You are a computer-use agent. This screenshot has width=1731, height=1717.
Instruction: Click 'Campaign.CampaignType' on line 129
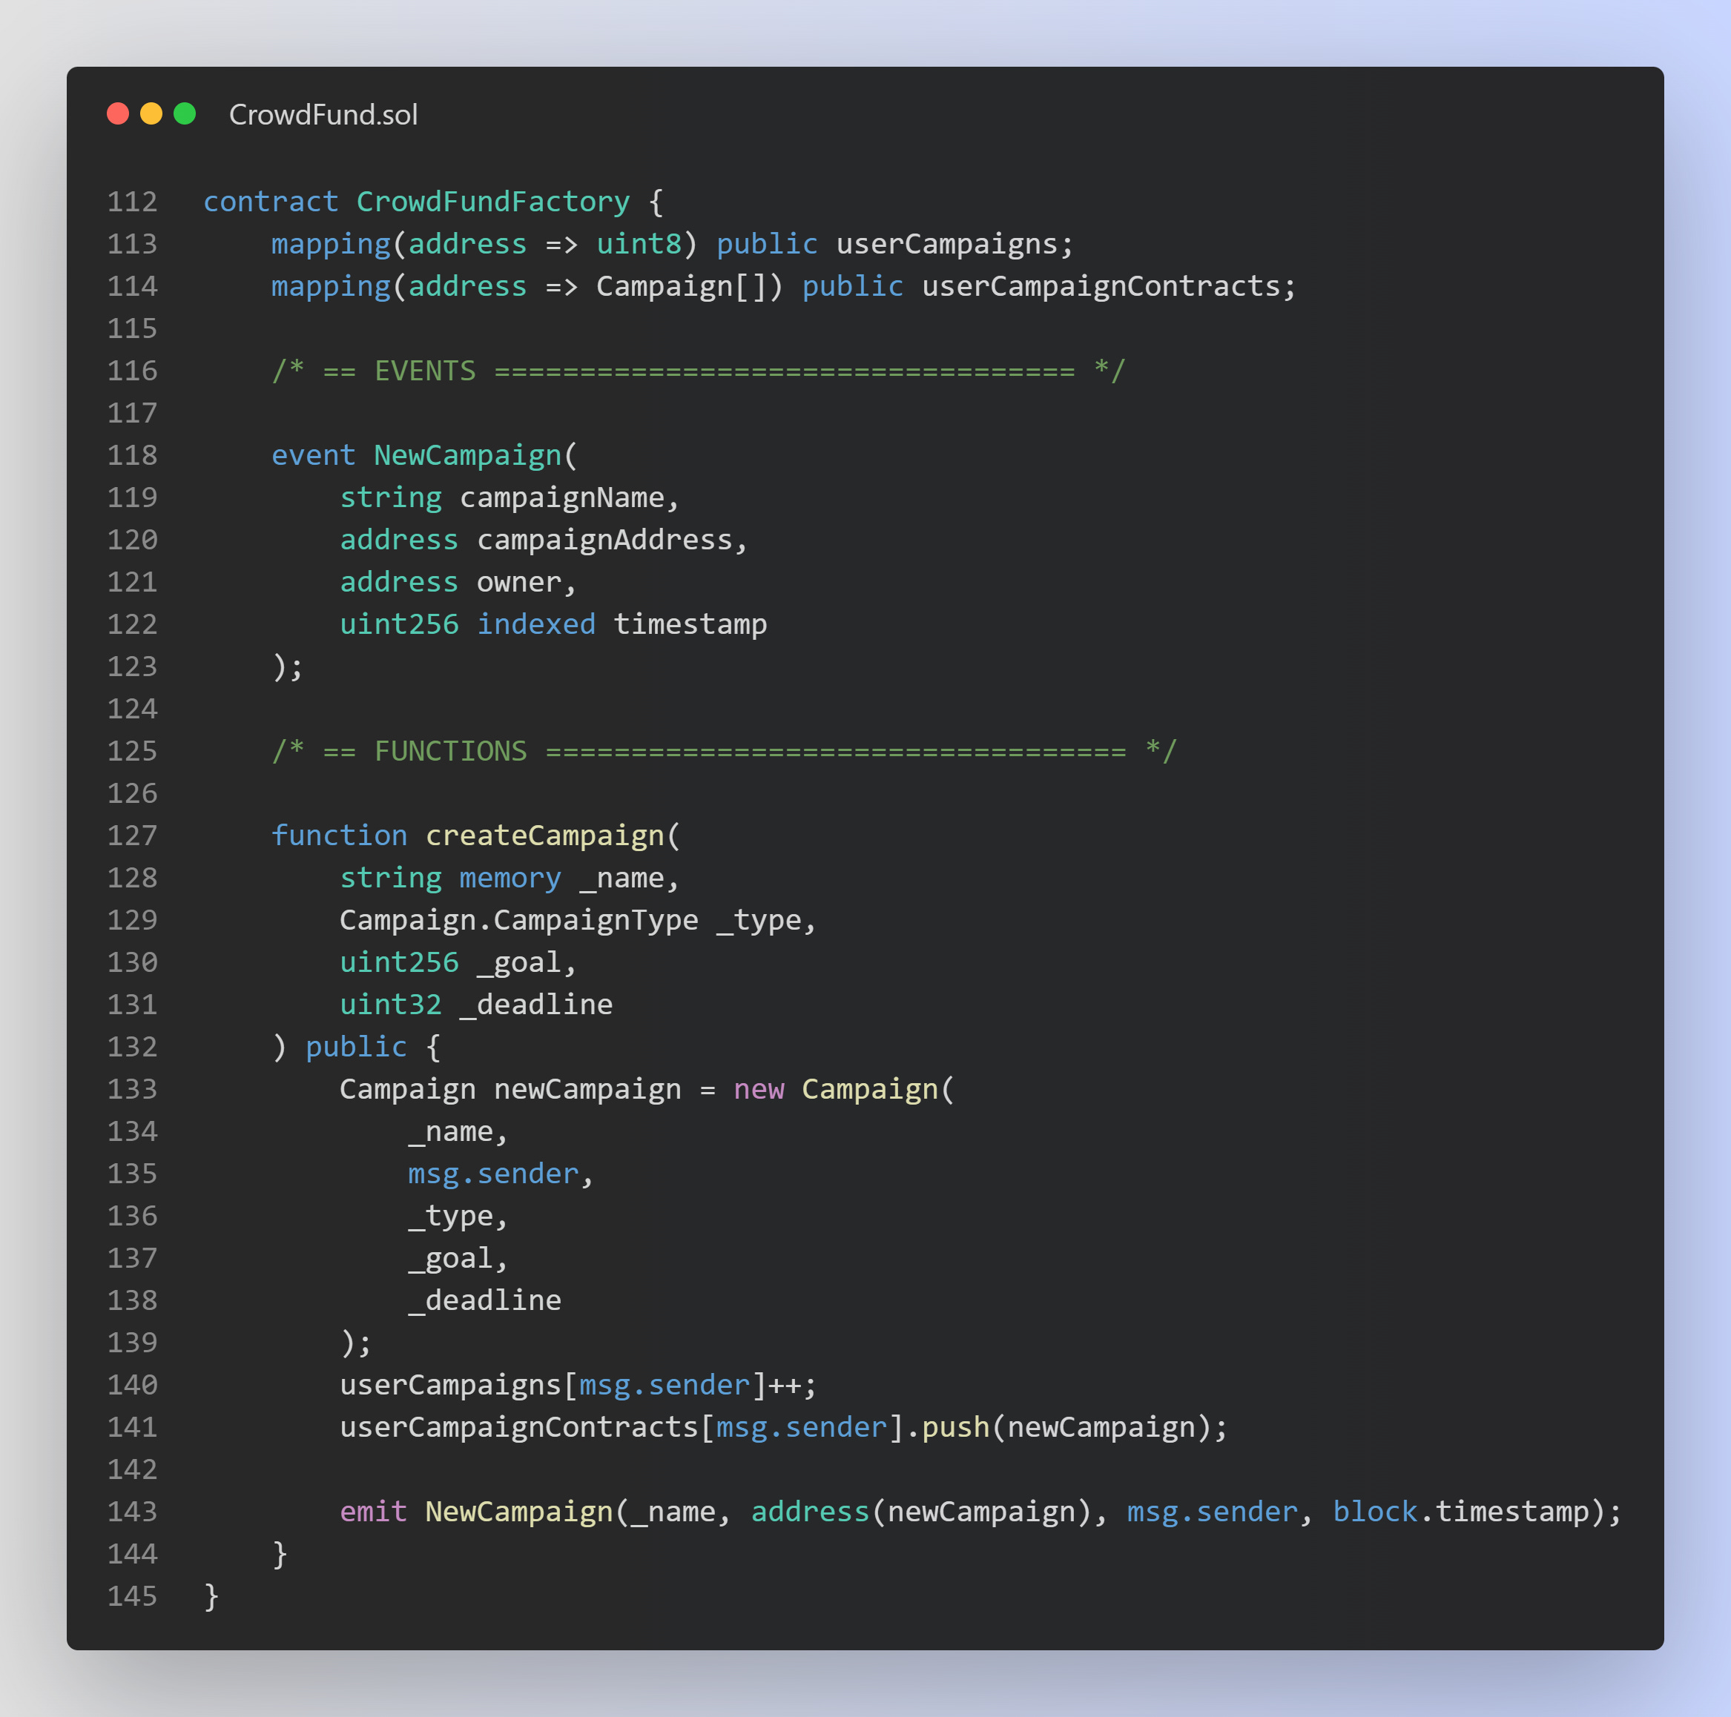click(x=518, y=920)
